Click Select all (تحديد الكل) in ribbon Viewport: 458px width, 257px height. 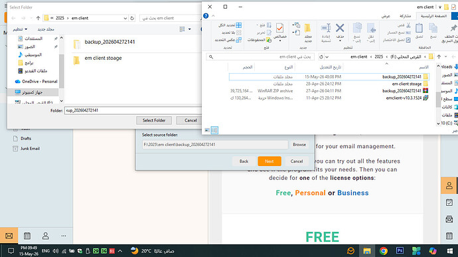pos(230,25)
